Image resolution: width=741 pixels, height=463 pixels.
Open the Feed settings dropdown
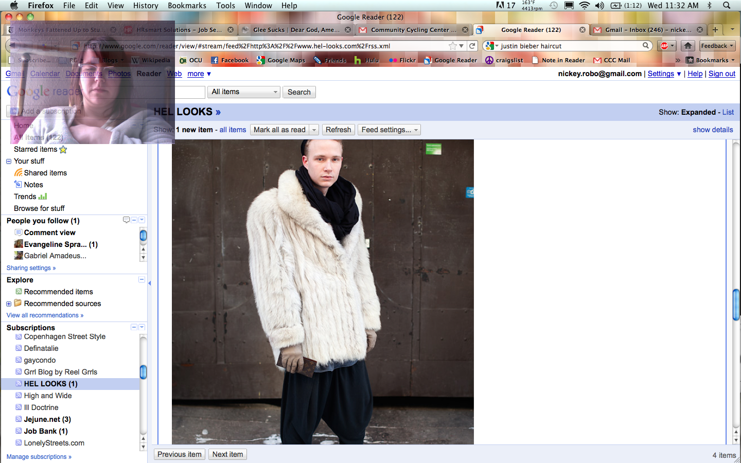coord(390,130)
